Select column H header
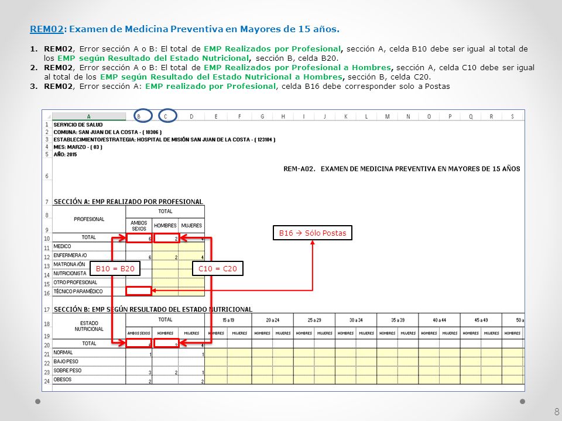Screen dimensions: 562x421 pos(283,116)
